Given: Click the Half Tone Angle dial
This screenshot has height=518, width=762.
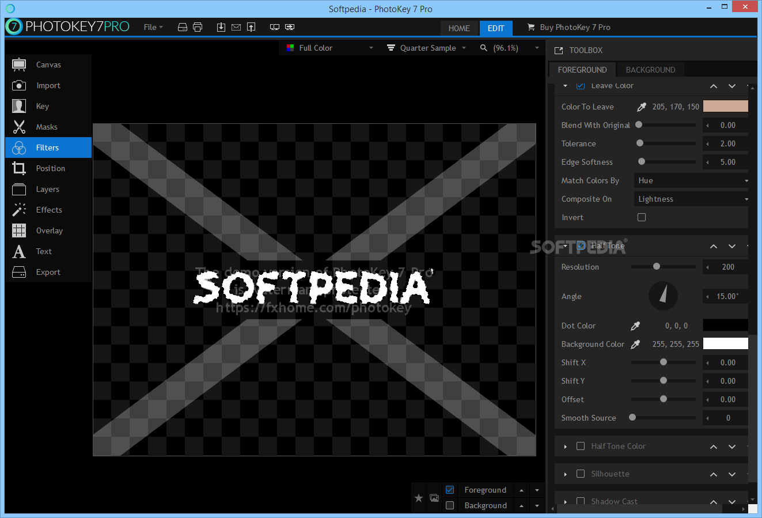Looking at the screenshot, I should click(x=663, y=296).
